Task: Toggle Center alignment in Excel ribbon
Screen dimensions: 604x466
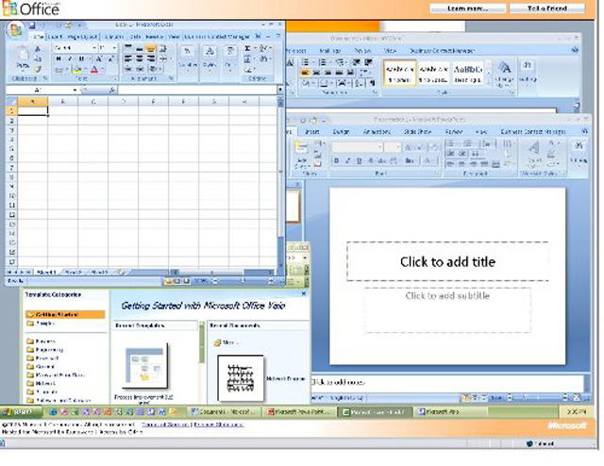Action: [x=140, y=58]
